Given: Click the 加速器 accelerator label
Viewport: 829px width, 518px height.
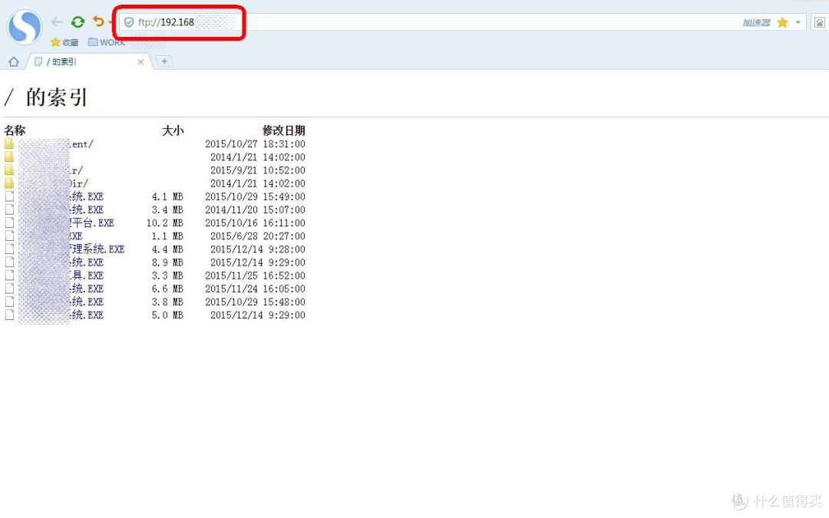Looking at the screenshot, I should coord(756,23).
